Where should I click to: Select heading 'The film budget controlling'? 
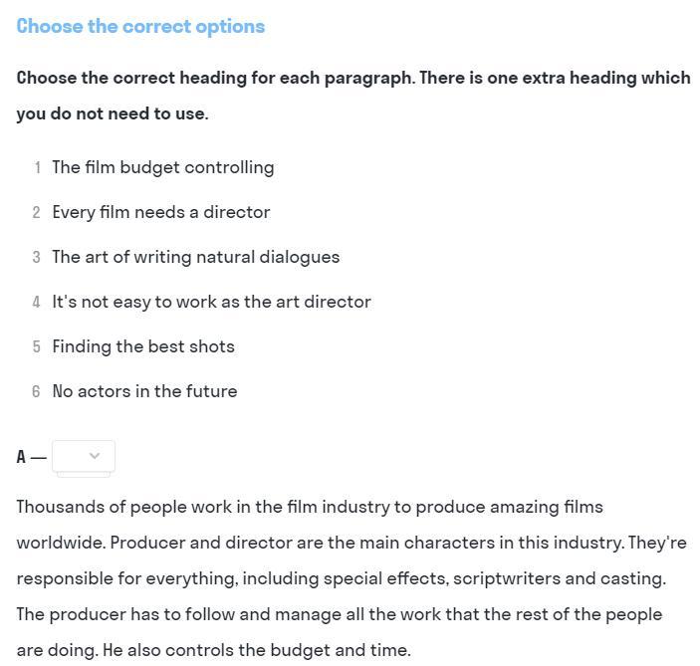[163, 168]
